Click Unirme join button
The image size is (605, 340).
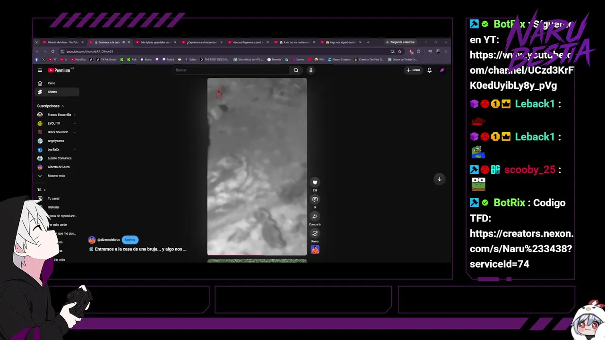click(x=130, y=240)
